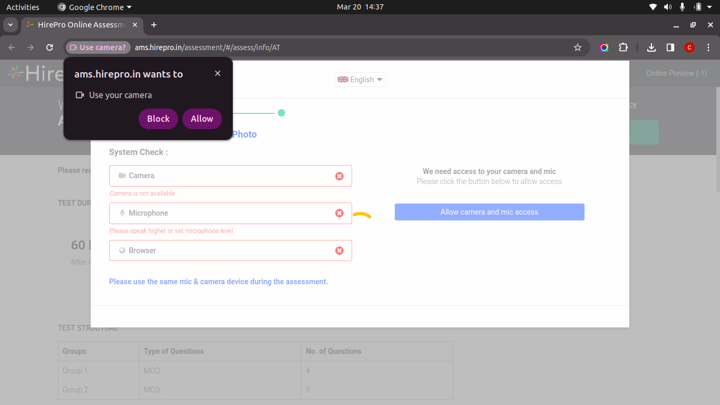Click the 'Group 1' table cell
The height and width of the screenshot is (405, 720).
[99, 371]
